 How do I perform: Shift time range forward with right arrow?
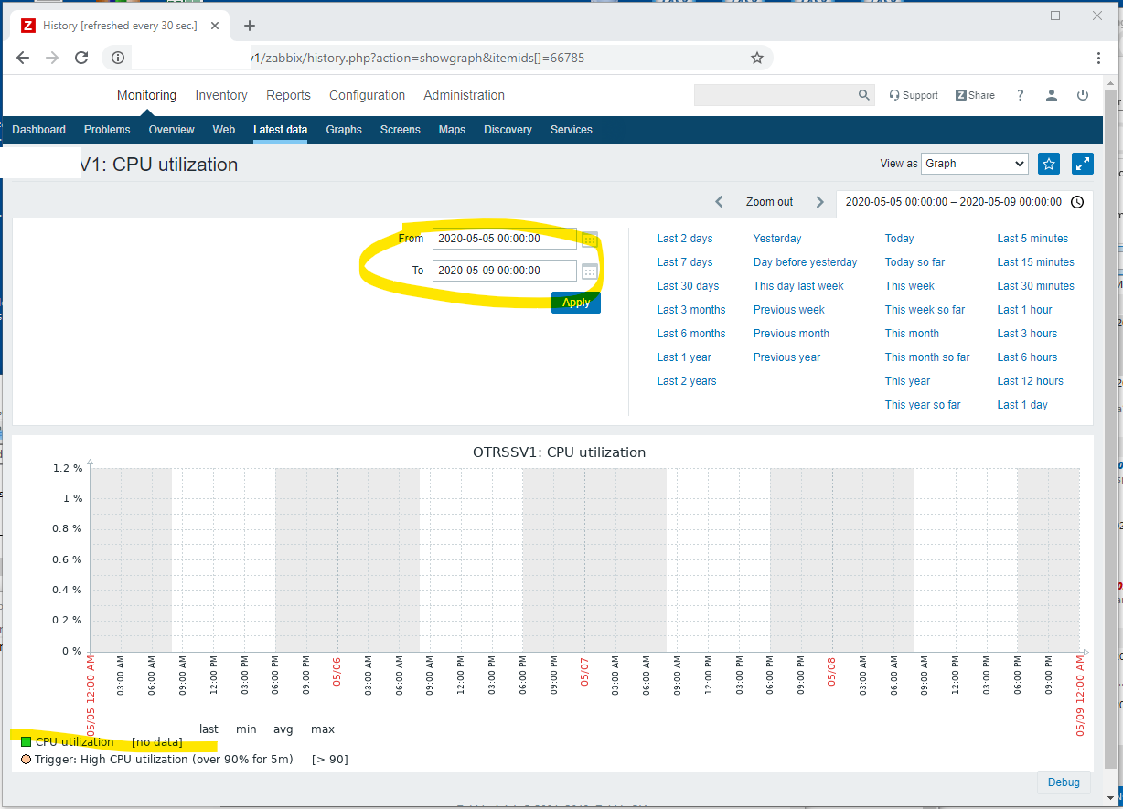tap(819, 202)
